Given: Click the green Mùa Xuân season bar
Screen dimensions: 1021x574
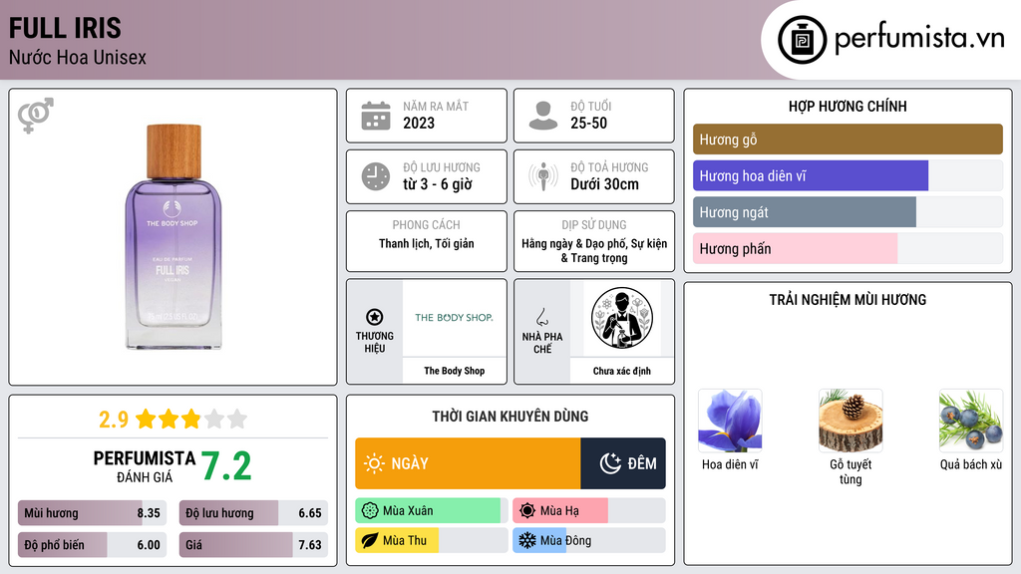Looking at the screenshot, I should [431, 511].
